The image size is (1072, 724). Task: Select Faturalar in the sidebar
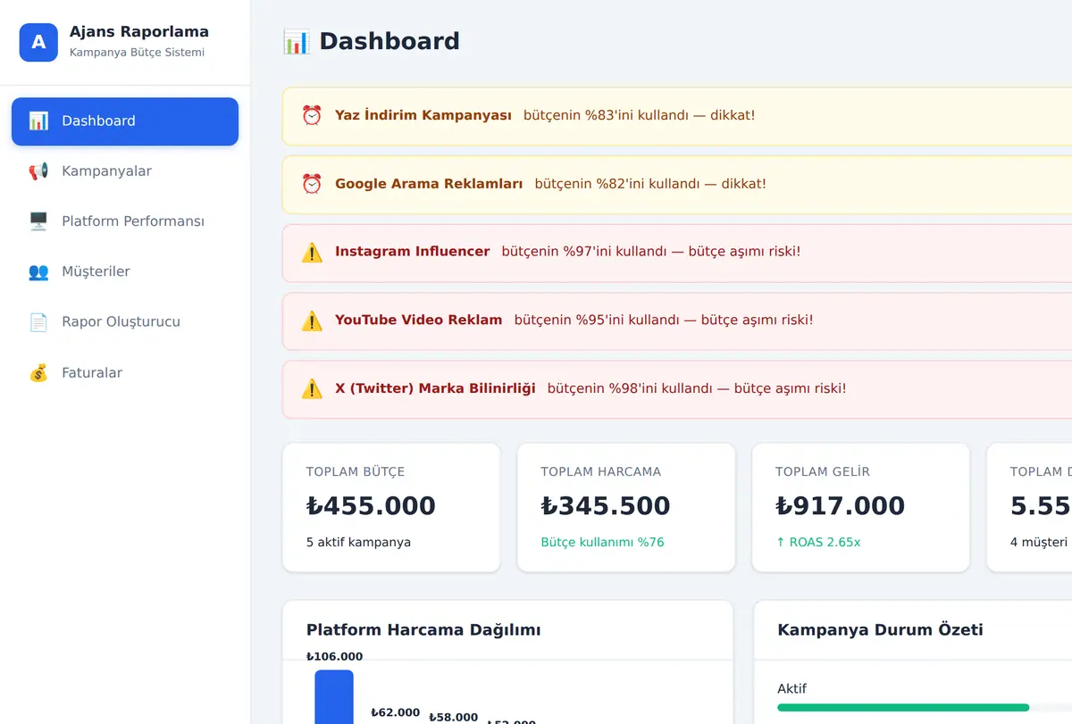(x=125, y=372)
